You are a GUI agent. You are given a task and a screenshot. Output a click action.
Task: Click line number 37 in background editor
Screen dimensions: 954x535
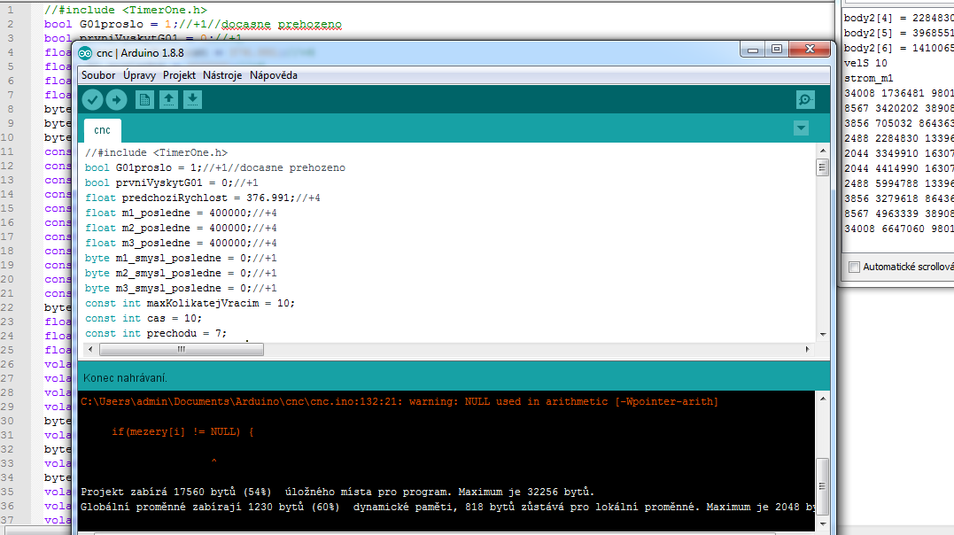coord(7,520)
